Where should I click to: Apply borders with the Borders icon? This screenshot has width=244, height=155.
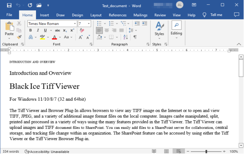coord(111,37)
